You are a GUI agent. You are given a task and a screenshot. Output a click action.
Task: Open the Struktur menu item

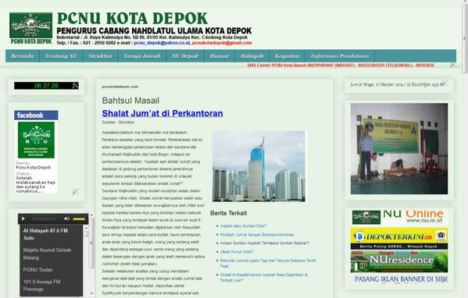click(100, 56)
